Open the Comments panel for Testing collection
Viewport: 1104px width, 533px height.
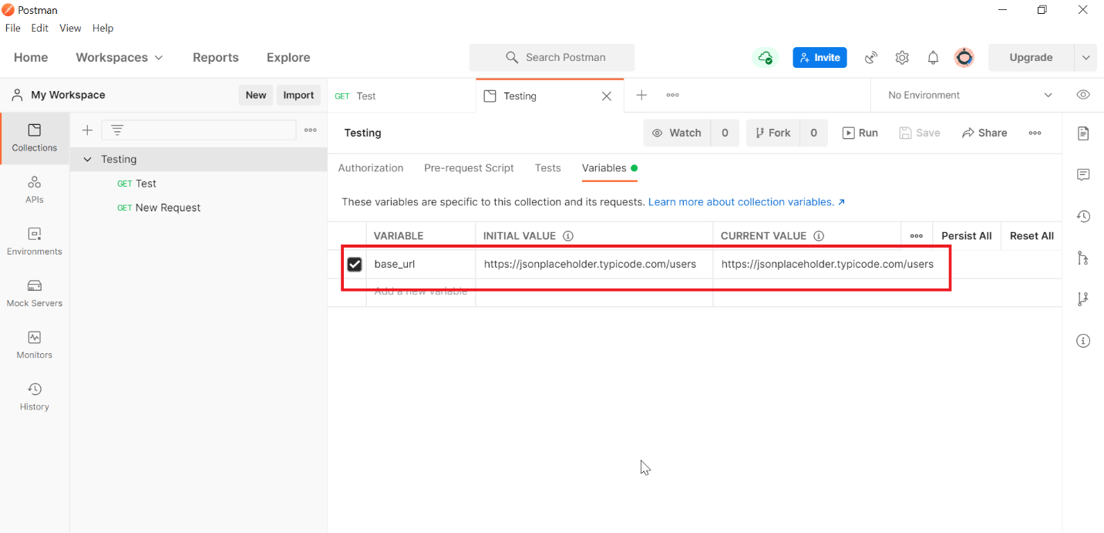pos(1083,174)
